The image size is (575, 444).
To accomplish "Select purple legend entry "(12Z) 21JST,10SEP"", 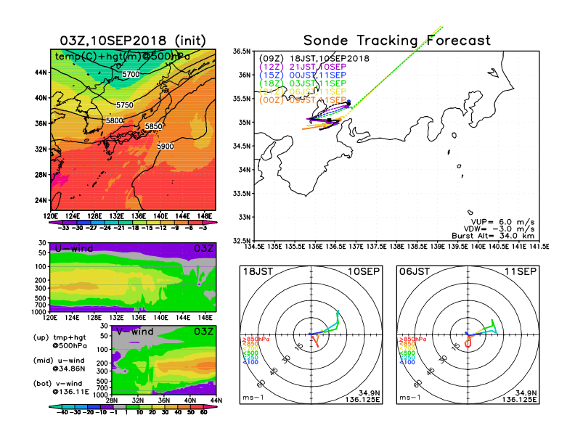I will pos(303,67).
